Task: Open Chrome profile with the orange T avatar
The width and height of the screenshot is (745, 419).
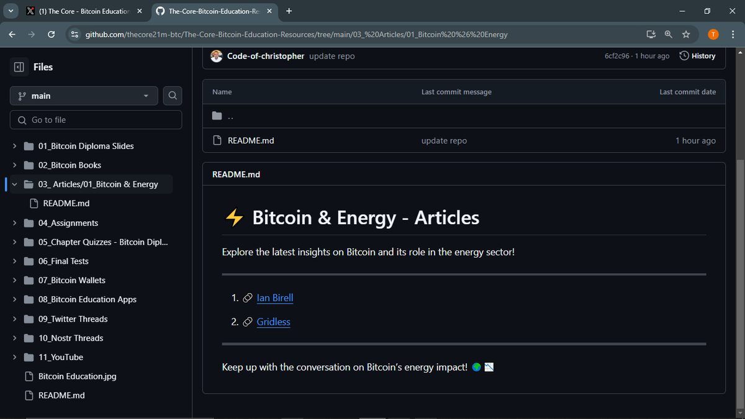Action: click(713, 34)
